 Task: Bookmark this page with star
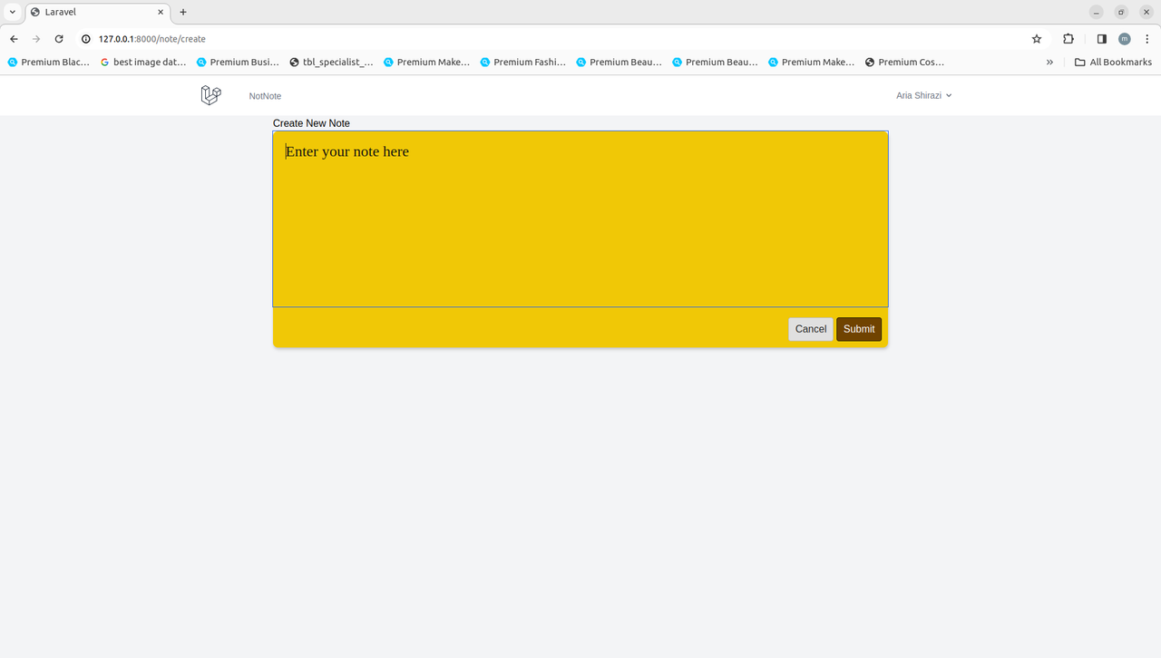[1037, 39]
